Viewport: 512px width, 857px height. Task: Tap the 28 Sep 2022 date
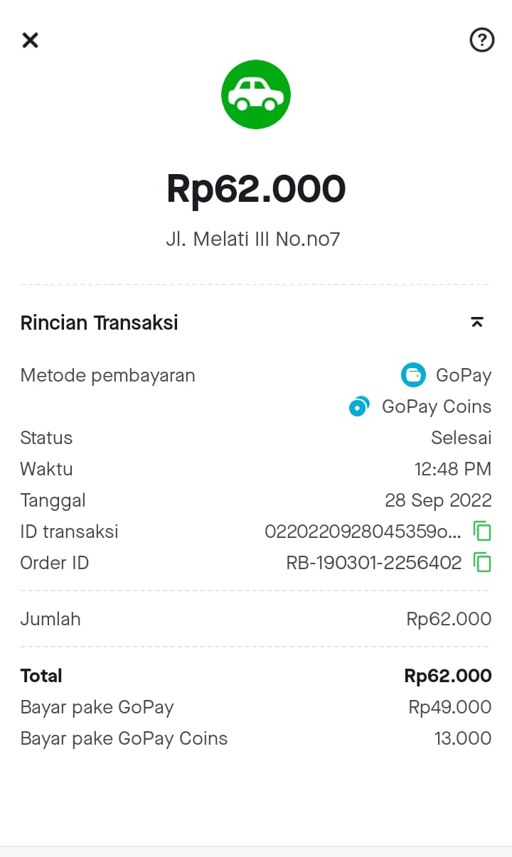(438, 500)
